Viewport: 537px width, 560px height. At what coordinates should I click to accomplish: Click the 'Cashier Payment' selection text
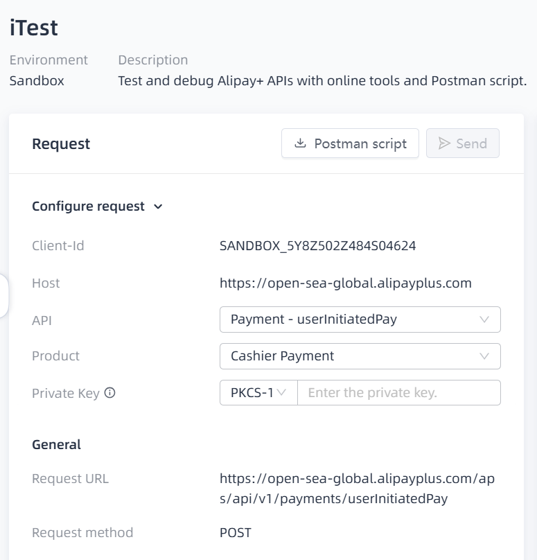click(x=282, y=356)
